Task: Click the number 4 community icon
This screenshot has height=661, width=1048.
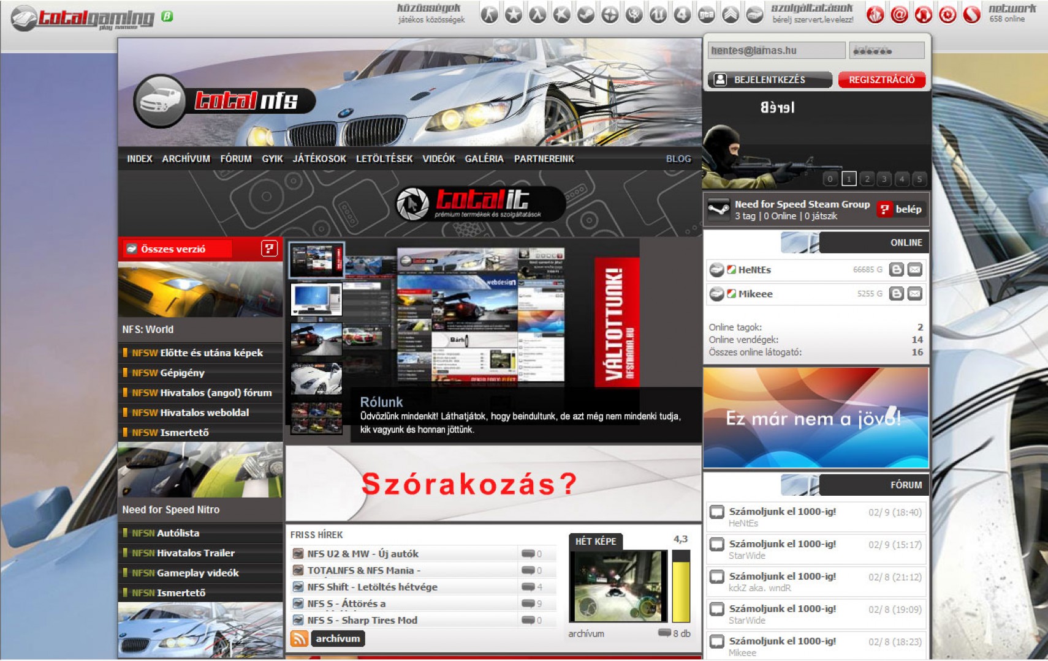Action: coord(682,14)
